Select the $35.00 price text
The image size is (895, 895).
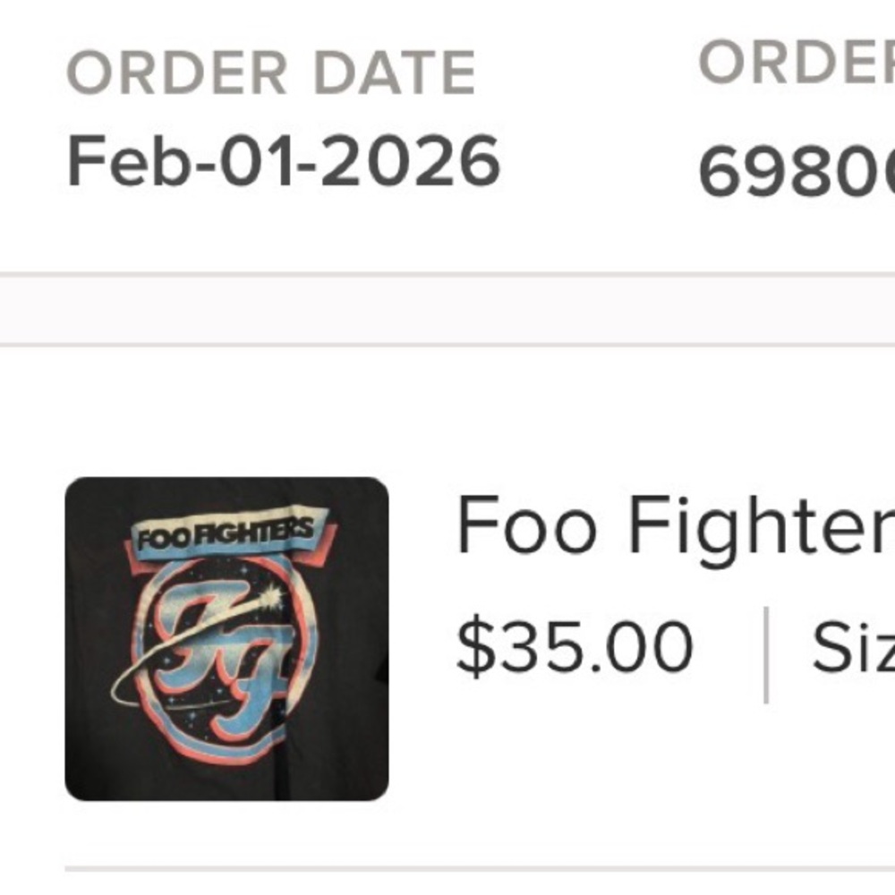coord(575,646)
